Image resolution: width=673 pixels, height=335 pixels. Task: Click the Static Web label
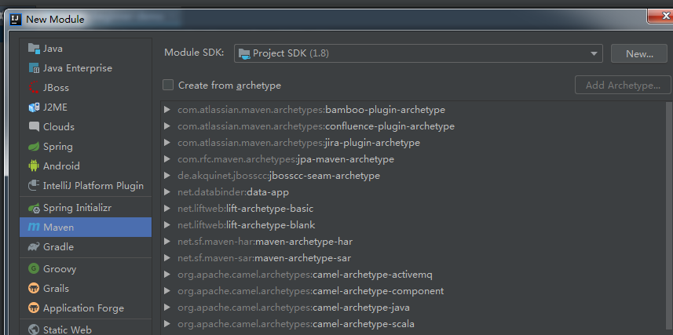point(68,330)
